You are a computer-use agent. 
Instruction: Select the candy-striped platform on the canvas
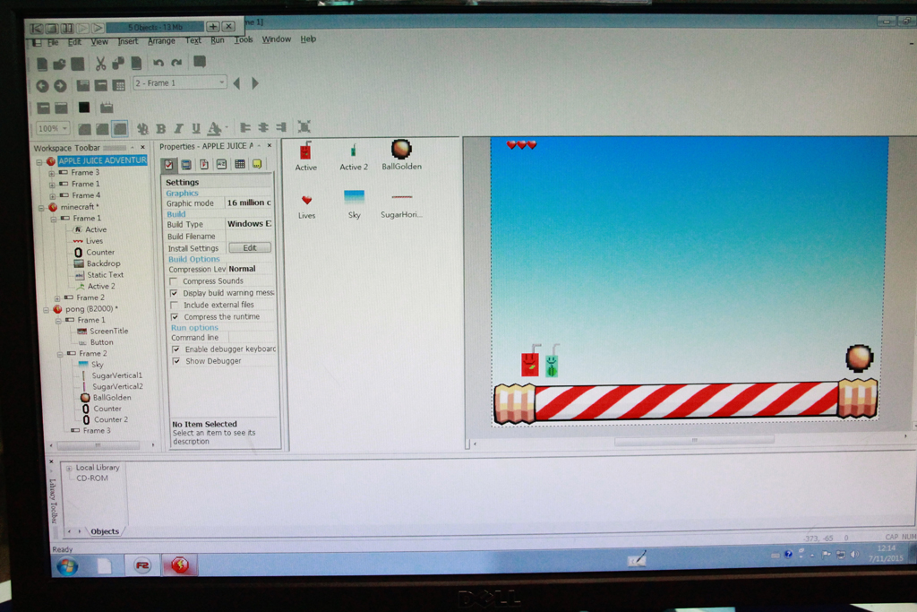[x=686, y=402]
